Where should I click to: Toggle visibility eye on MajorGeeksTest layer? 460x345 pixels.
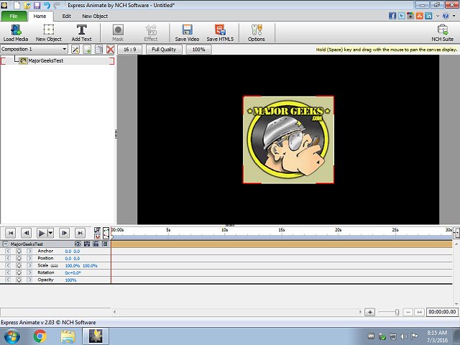78,244
